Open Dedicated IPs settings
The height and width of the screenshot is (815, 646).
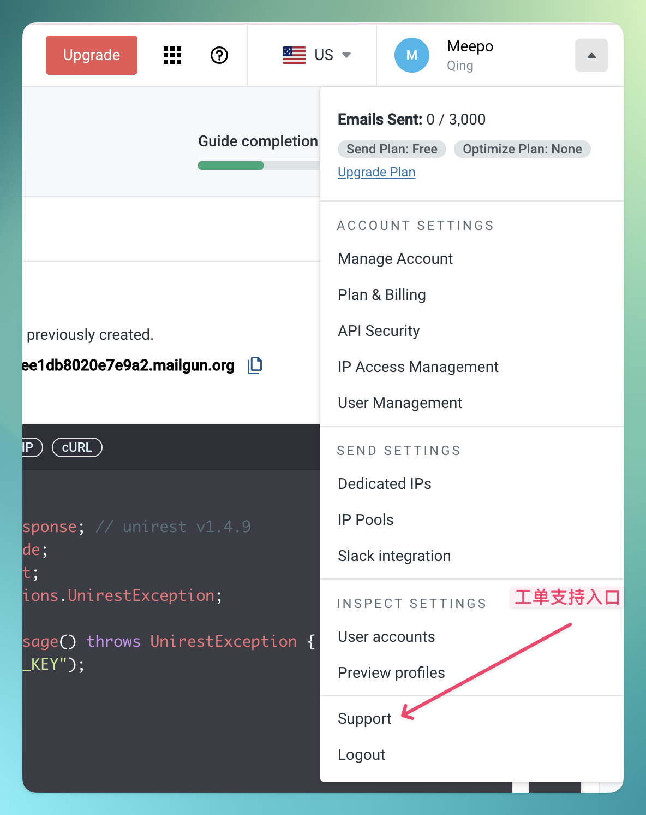click(384, 484)
